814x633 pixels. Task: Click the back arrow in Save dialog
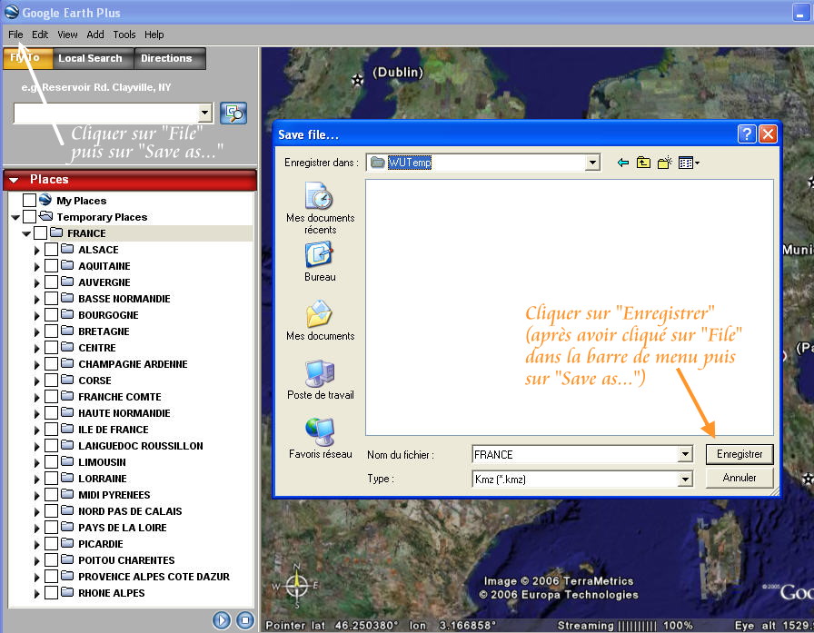(623, 163)
